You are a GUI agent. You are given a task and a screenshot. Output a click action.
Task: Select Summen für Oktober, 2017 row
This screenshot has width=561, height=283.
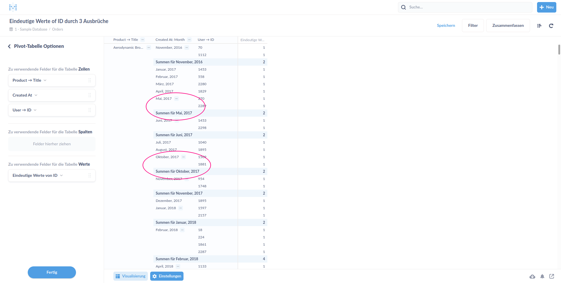pyautogui.click(x=210, y=171)
